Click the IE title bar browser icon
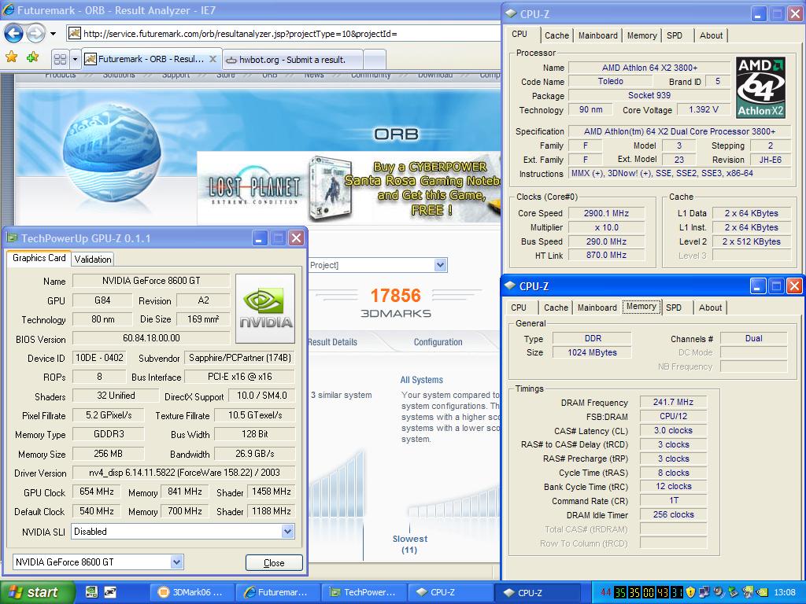Screen dimensions: 806x604 point(8,9)
